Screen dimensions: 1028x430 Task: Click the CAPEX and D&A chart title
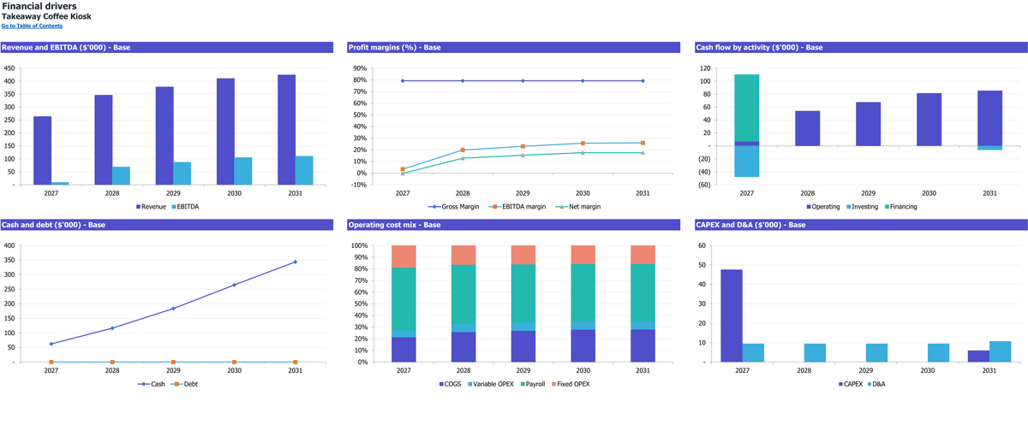tap(750, 225)
